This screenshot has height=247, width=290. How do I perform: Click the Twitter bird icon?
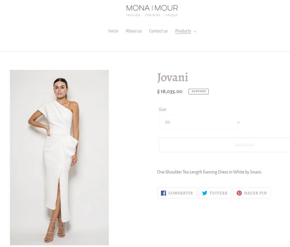tap(204, 193)
